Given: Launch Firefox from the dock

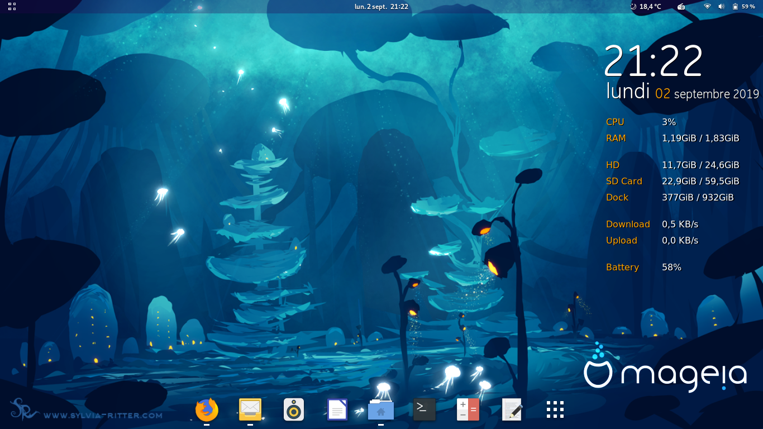Looking at the screenshot, I should click(x=207, y=409).
